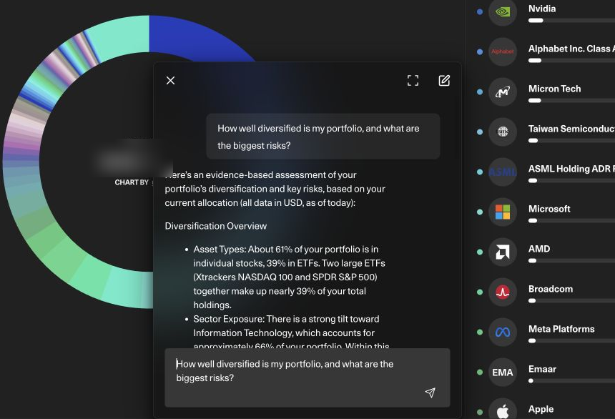The image size is (615, 419).
Task: Click the Asset Types bullet paragraph
Action: coord(289,277)
